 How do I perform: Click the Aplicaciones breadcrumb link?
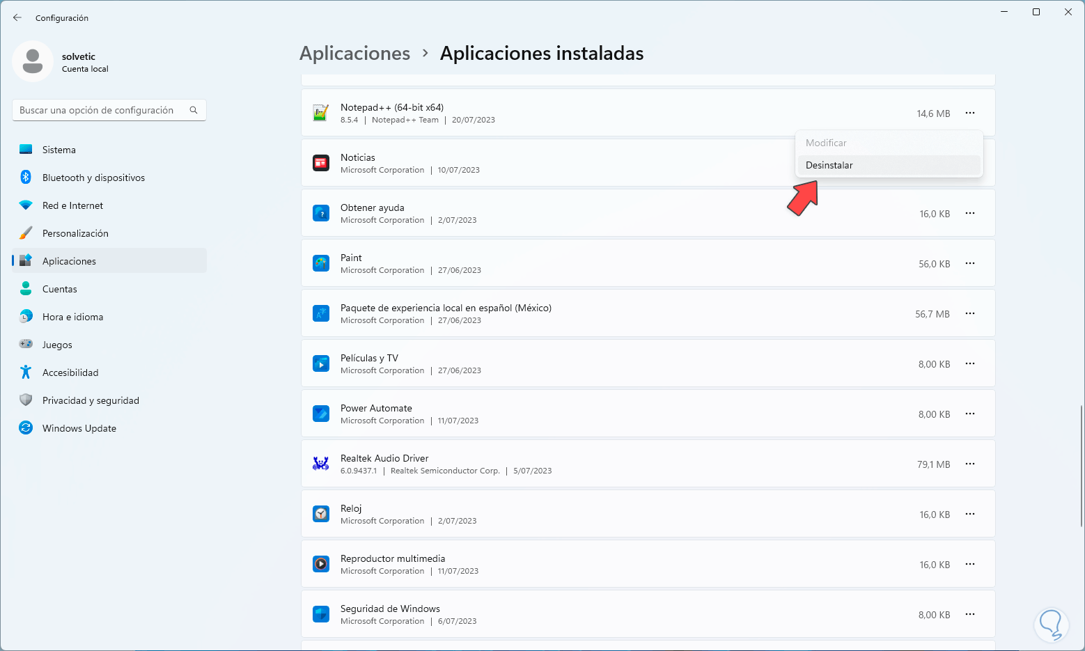pos(354,54)
